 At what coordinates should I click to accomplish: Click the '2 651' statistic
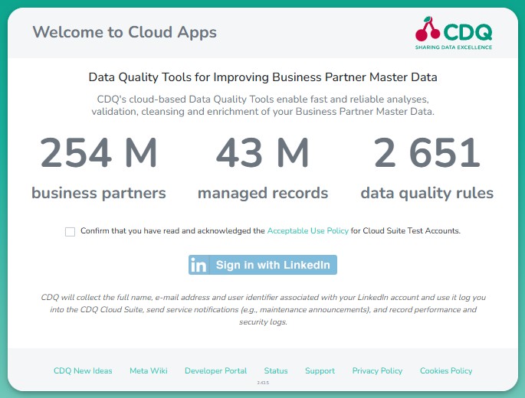[x=427, y=152]
